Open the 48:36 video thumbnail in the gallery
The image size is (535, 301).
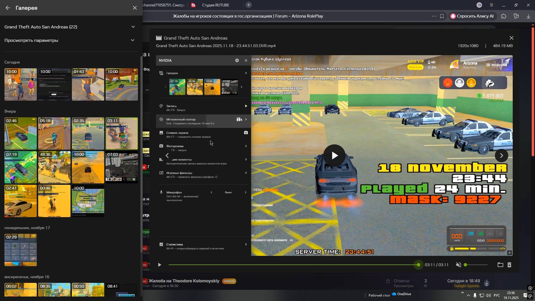pos(54,167)
